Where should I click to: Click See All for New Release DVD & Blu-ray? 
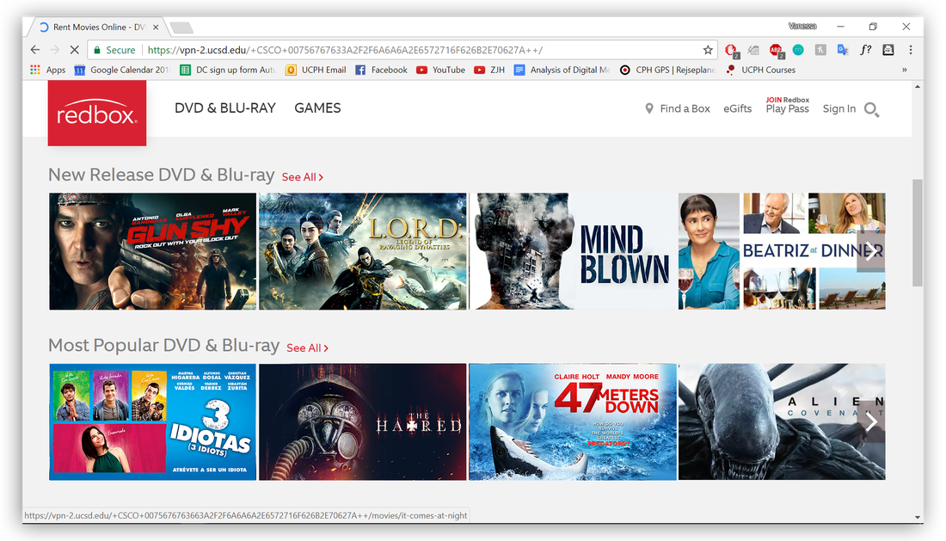pos(302,177)
